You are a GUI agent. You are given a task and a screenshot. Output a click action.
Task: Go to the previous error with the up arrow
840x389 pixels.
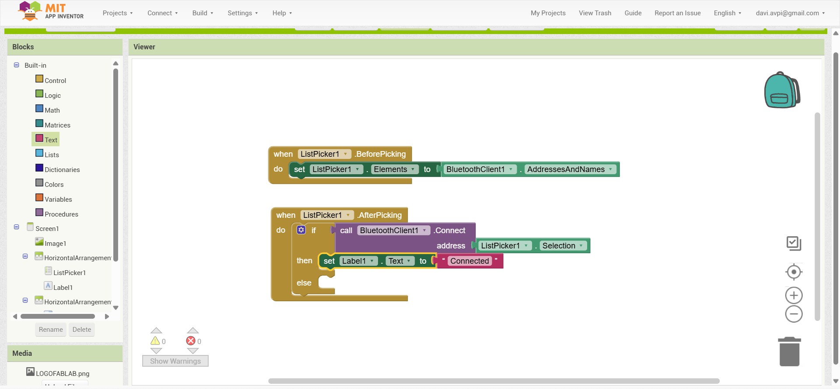point(193,330)
